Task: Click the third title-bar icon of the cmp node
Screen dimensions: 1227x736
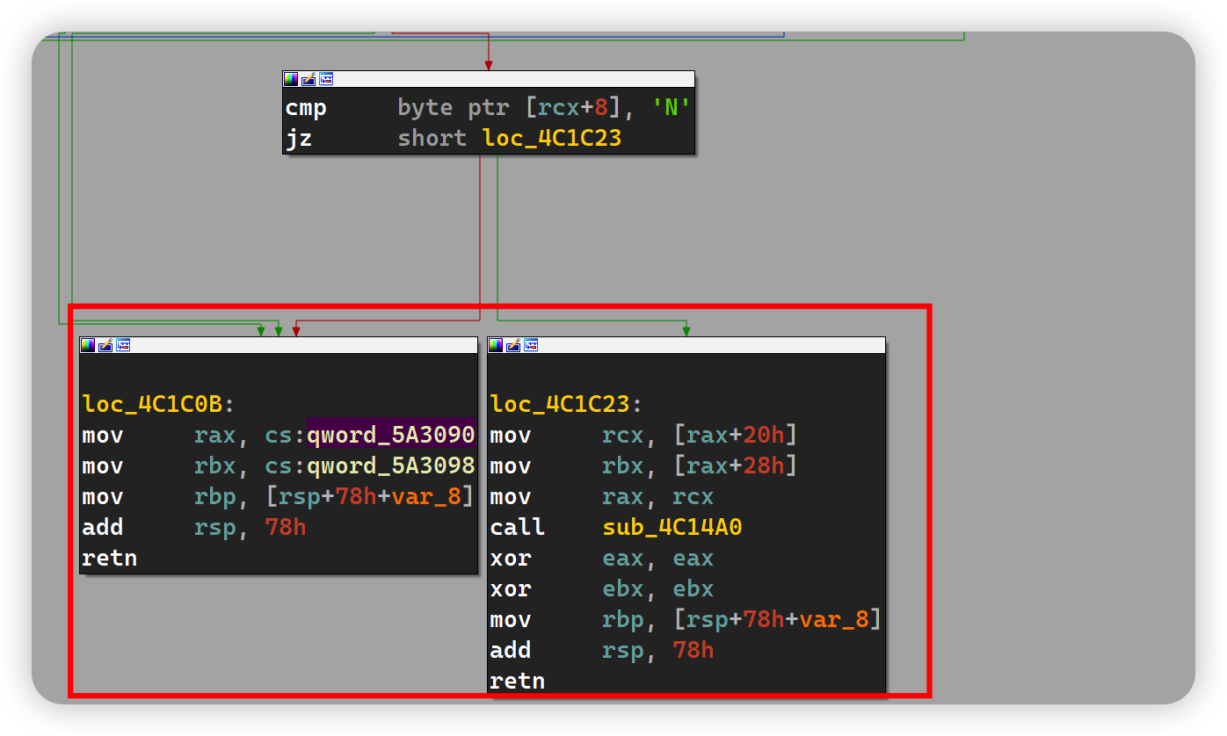Action: [326, 79]
